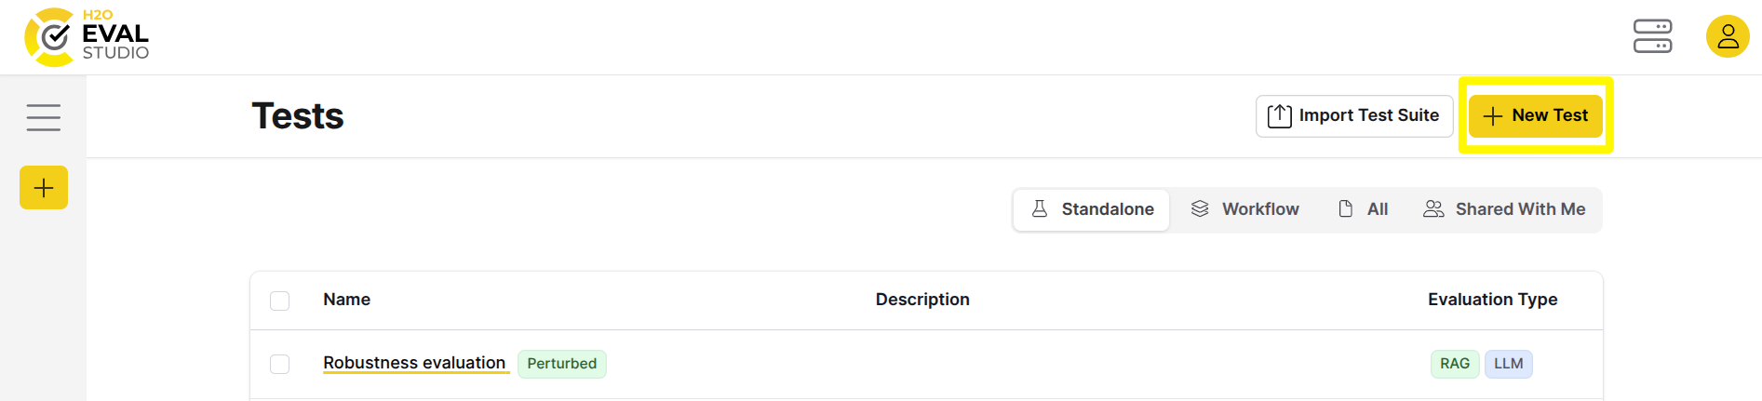Image resolution: width=1762 pixels, height=401 pixels.
Task: Click the RAG evaluation type tag
Action: [1454, 364]
